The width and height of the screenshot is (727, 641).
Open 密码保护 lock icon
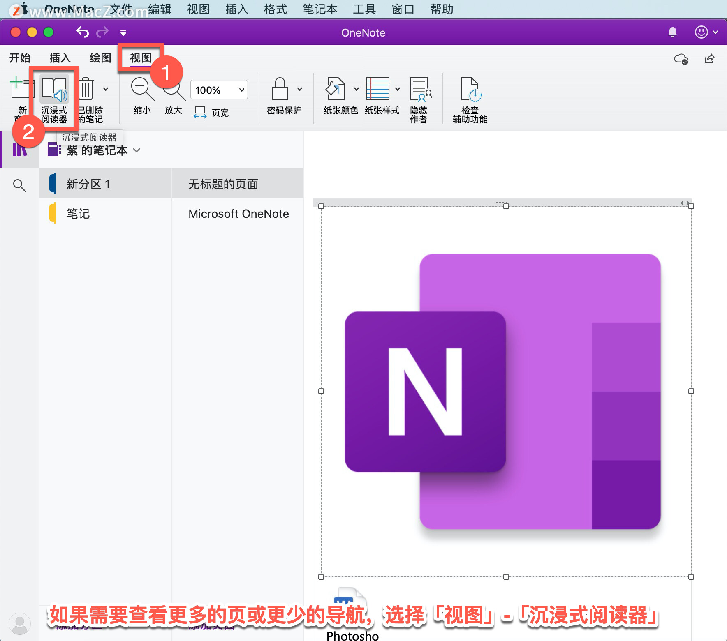tap(280, 89)
